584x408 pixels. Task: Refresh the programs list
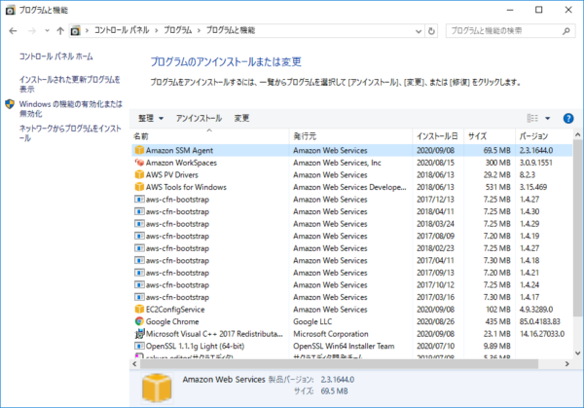[x=431, y=31]
